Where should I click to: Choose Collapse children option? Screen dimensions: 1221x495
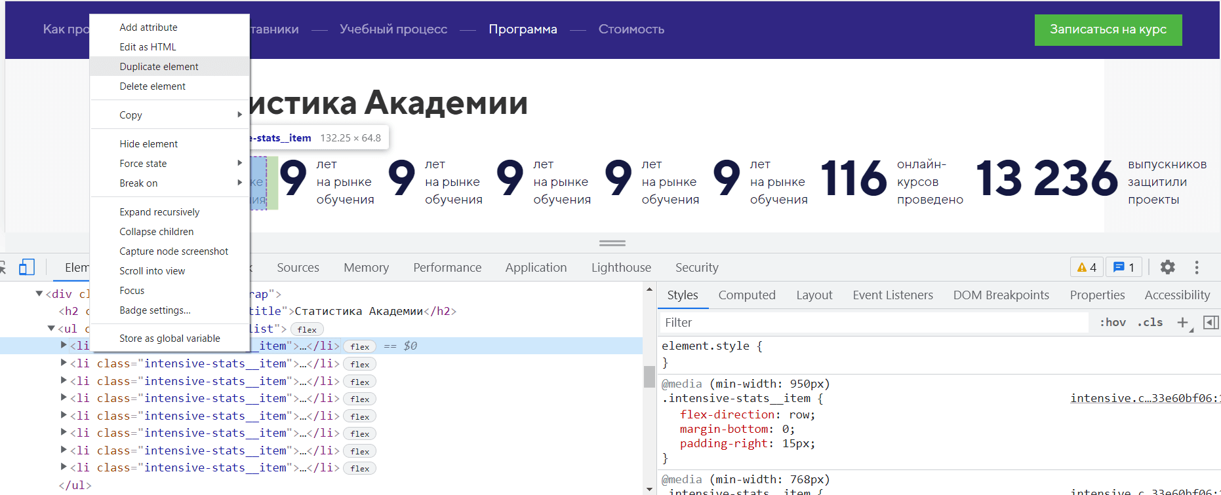pos(170,231)
